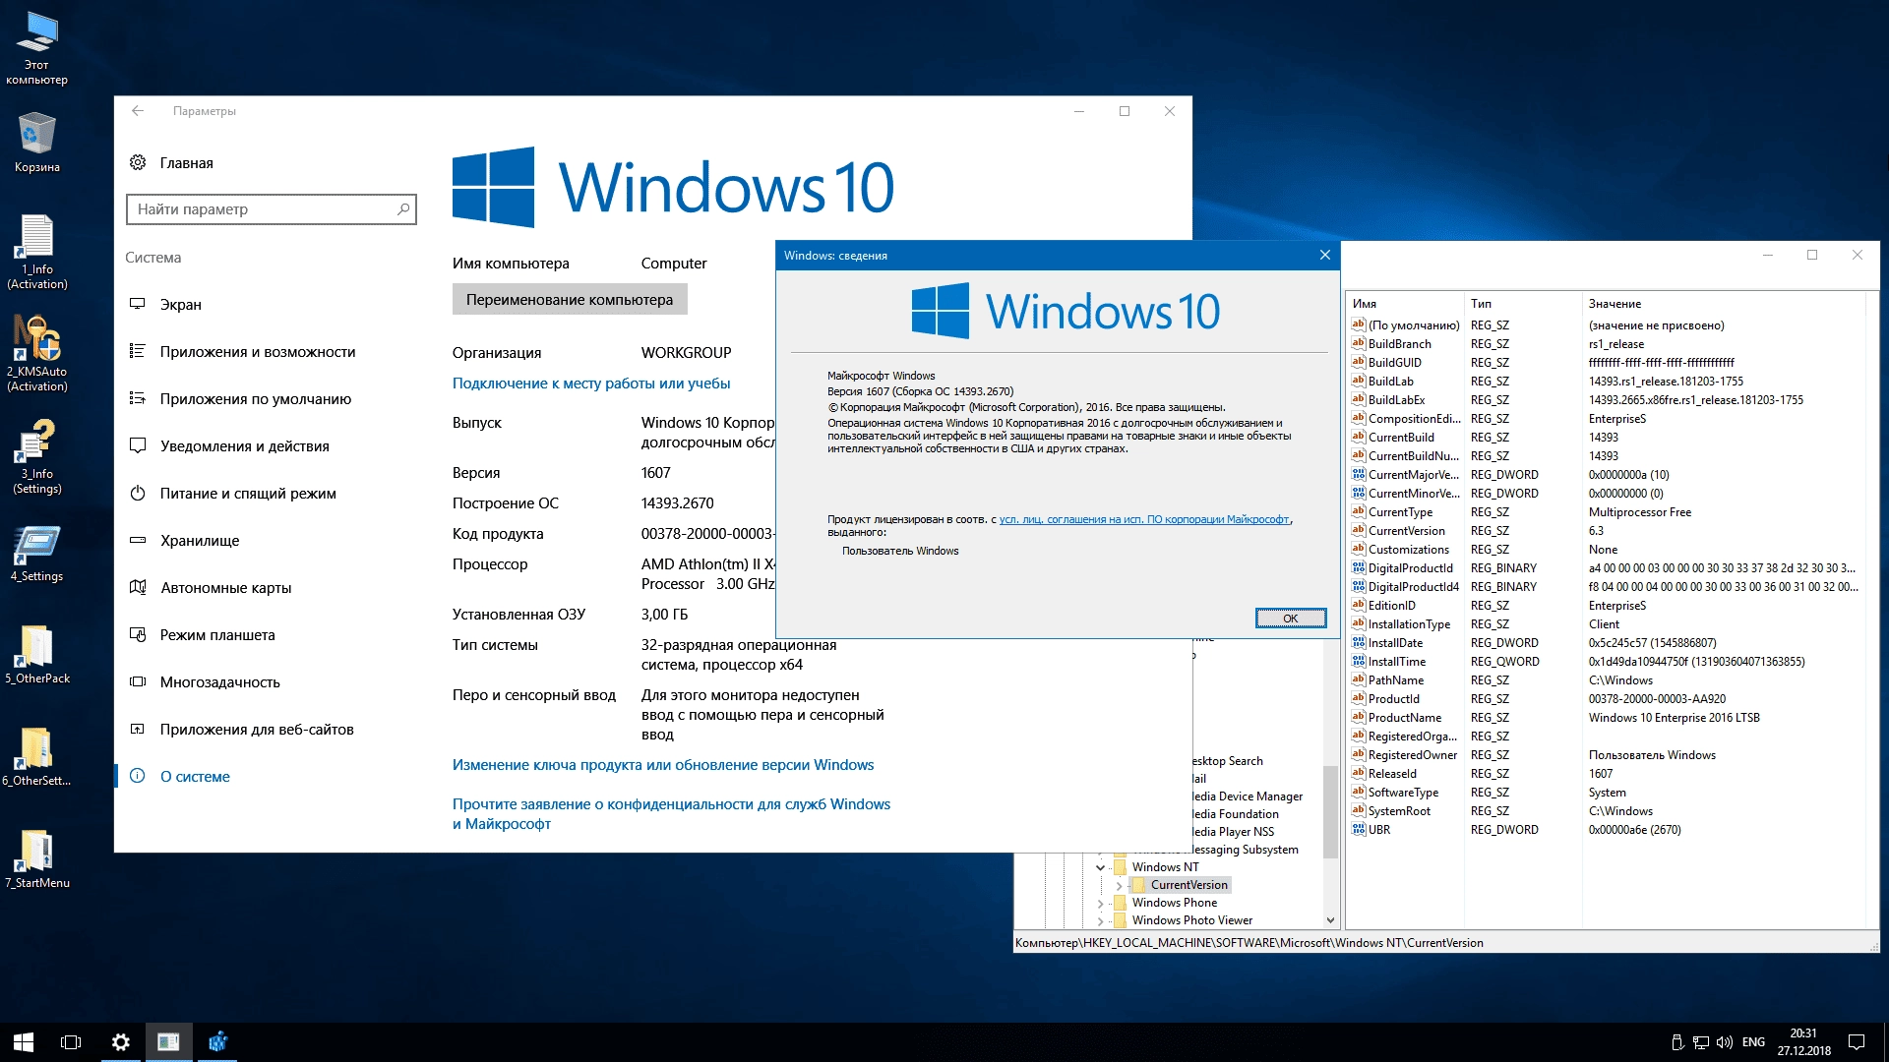This screenshot has width=1889, height=1062.
Task: Select the Windows NT key in registry tree
Action: 1165,867
